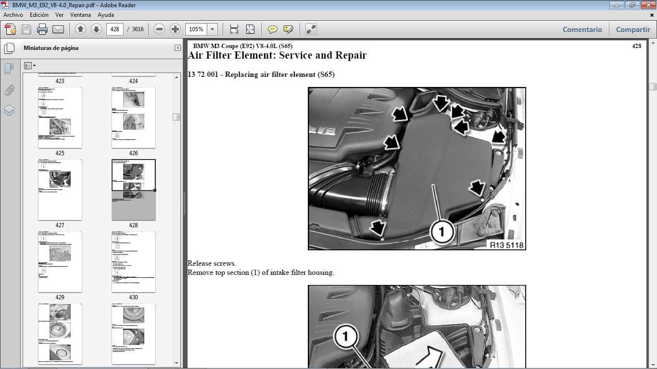The width and height of the screenshot is (657, 369).
Task: Click the document vertical scrollbar thumb
Action: (653, 86)
